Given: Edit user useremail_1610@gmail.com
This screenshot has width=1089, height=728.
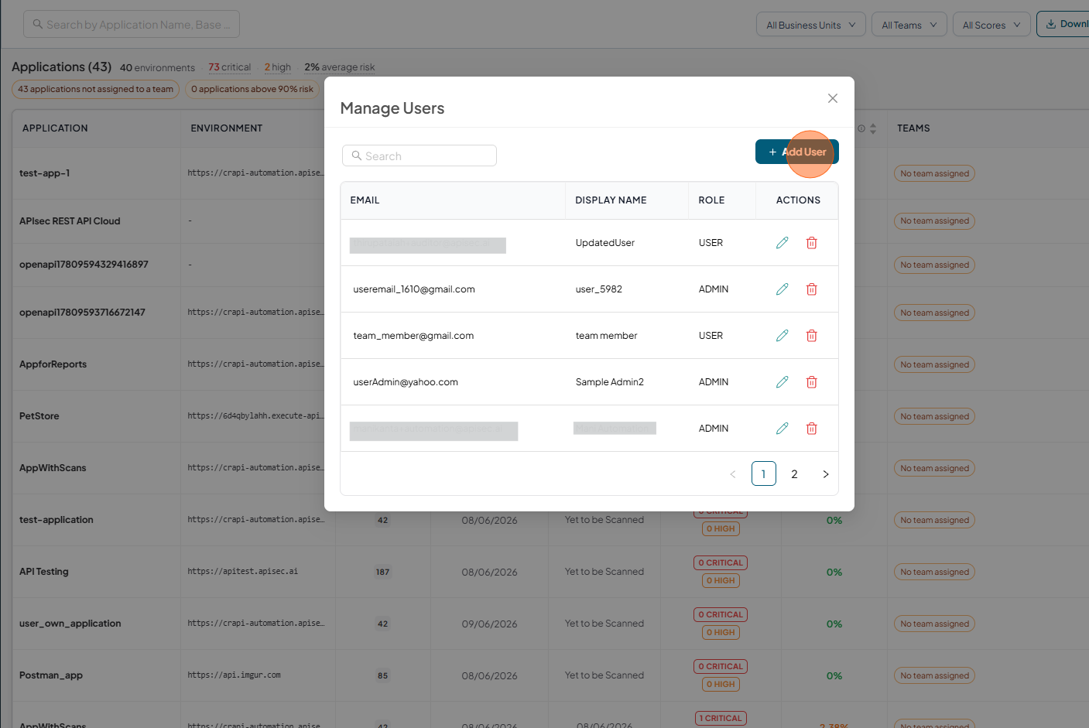Looking at the screenshot, I should coord(783,289).
